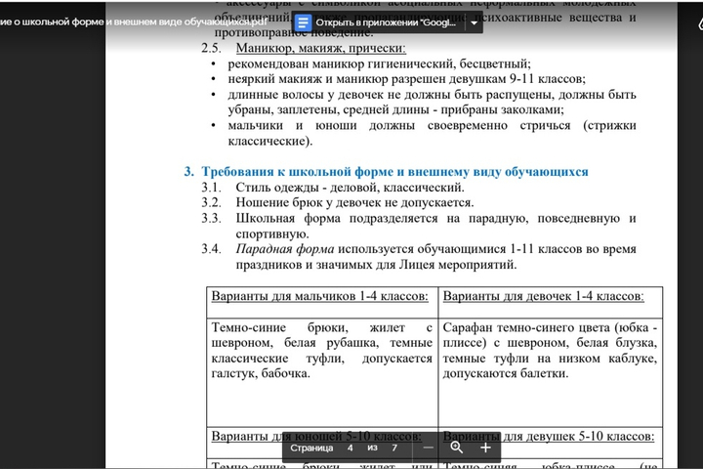Expand the 'Open with' dropdown arrow
Screen dimensions: 703x469
coord(474,22)
